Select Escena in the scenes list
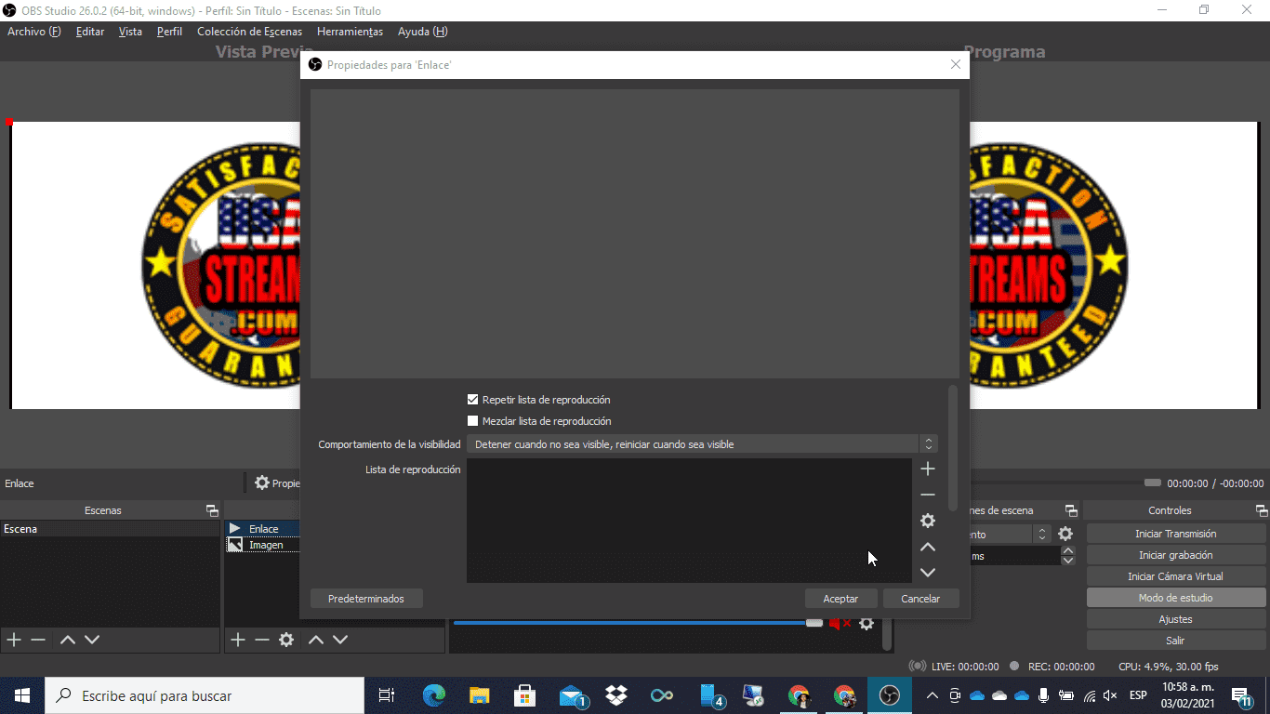The height and width of the screenshot is (714, 1270). [x=110, y=529]
